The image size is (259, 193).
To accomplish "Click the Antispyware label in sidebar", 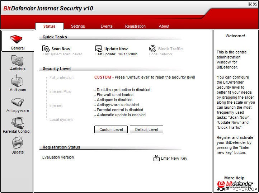I will [x=18, y=110].
